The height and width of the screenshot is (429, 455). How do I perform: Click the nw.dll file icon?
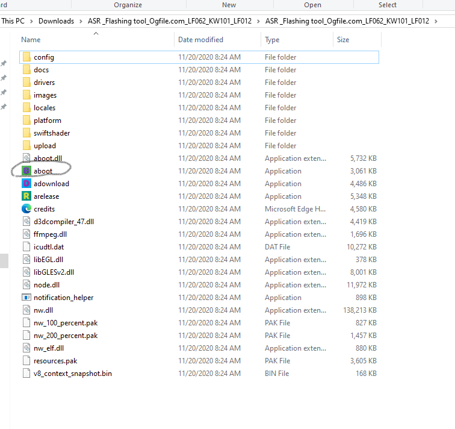26,310
